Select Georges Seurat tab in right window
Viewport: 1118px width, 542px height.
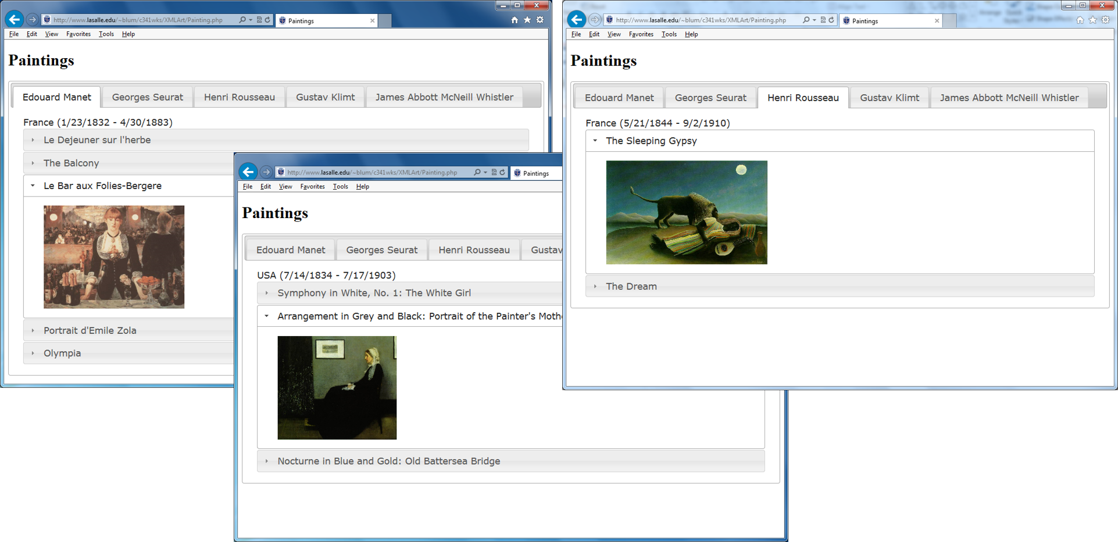[710, 98]
